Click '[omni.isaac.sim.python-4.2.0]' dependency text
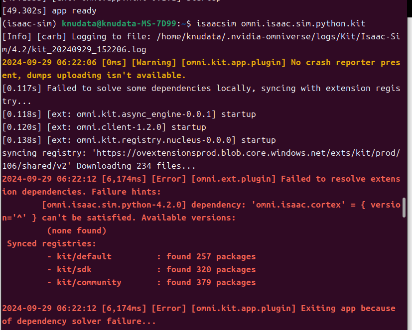The height and width of the screenshot is (330, 412). point(114,205)
